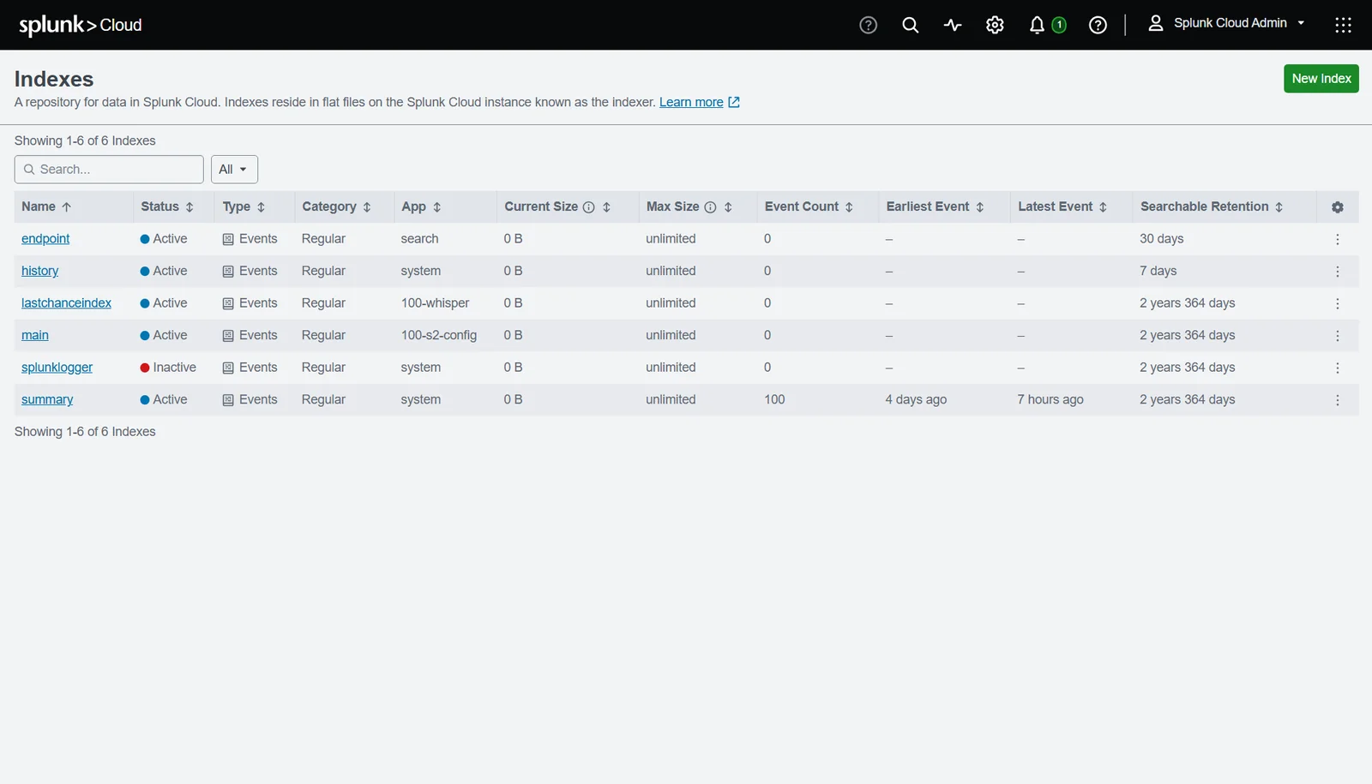Open the apps grid icon
The height and width of the screenshot is (784, 1372).
coord(1343,25)
